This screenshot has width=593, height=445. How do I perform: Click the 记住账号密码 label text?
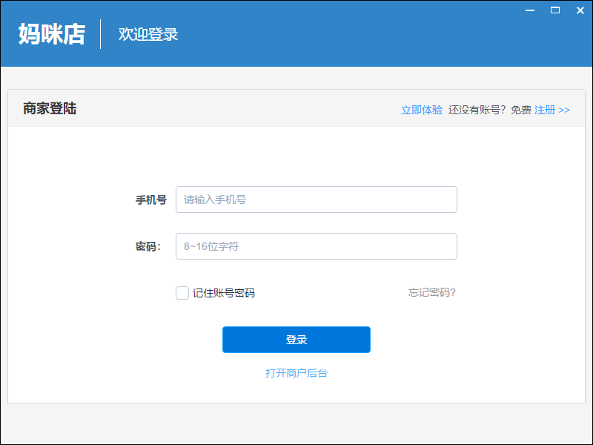(224, 293)
